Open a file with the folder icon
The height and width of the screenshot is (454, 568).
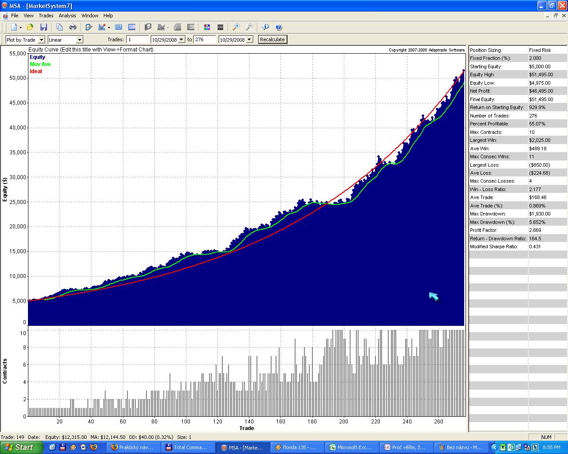(30, 27)
